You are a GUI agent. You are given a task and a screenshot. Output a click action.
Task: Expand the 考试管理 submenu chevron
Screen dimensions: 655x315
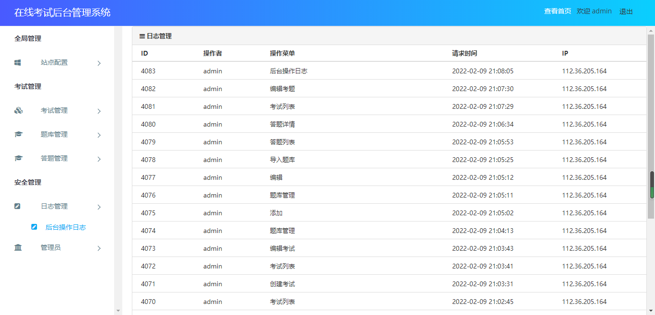click(99, 111)
